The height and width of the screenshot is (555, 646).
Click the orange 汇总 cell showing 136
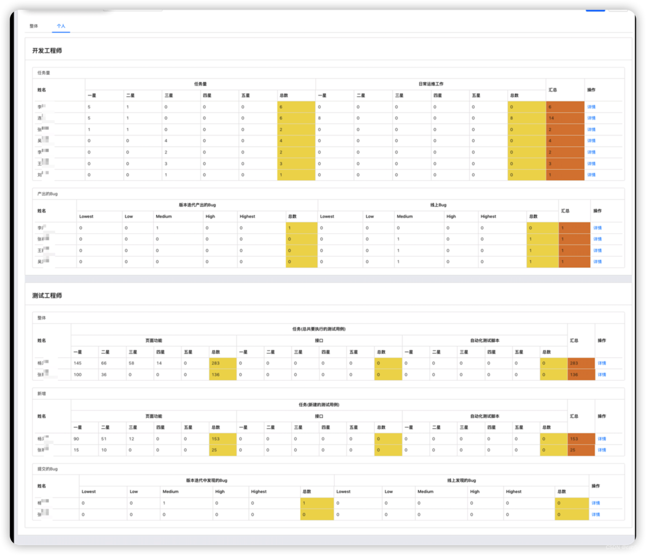pyautogui.click(x=581, y=374)
